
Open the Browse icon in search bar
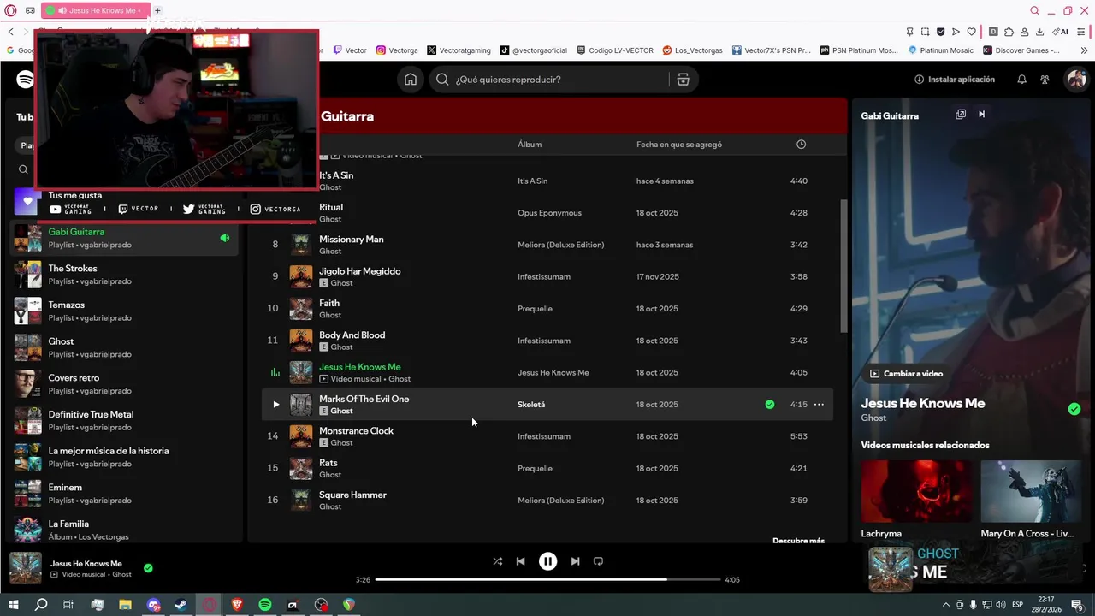click(683, 80)
